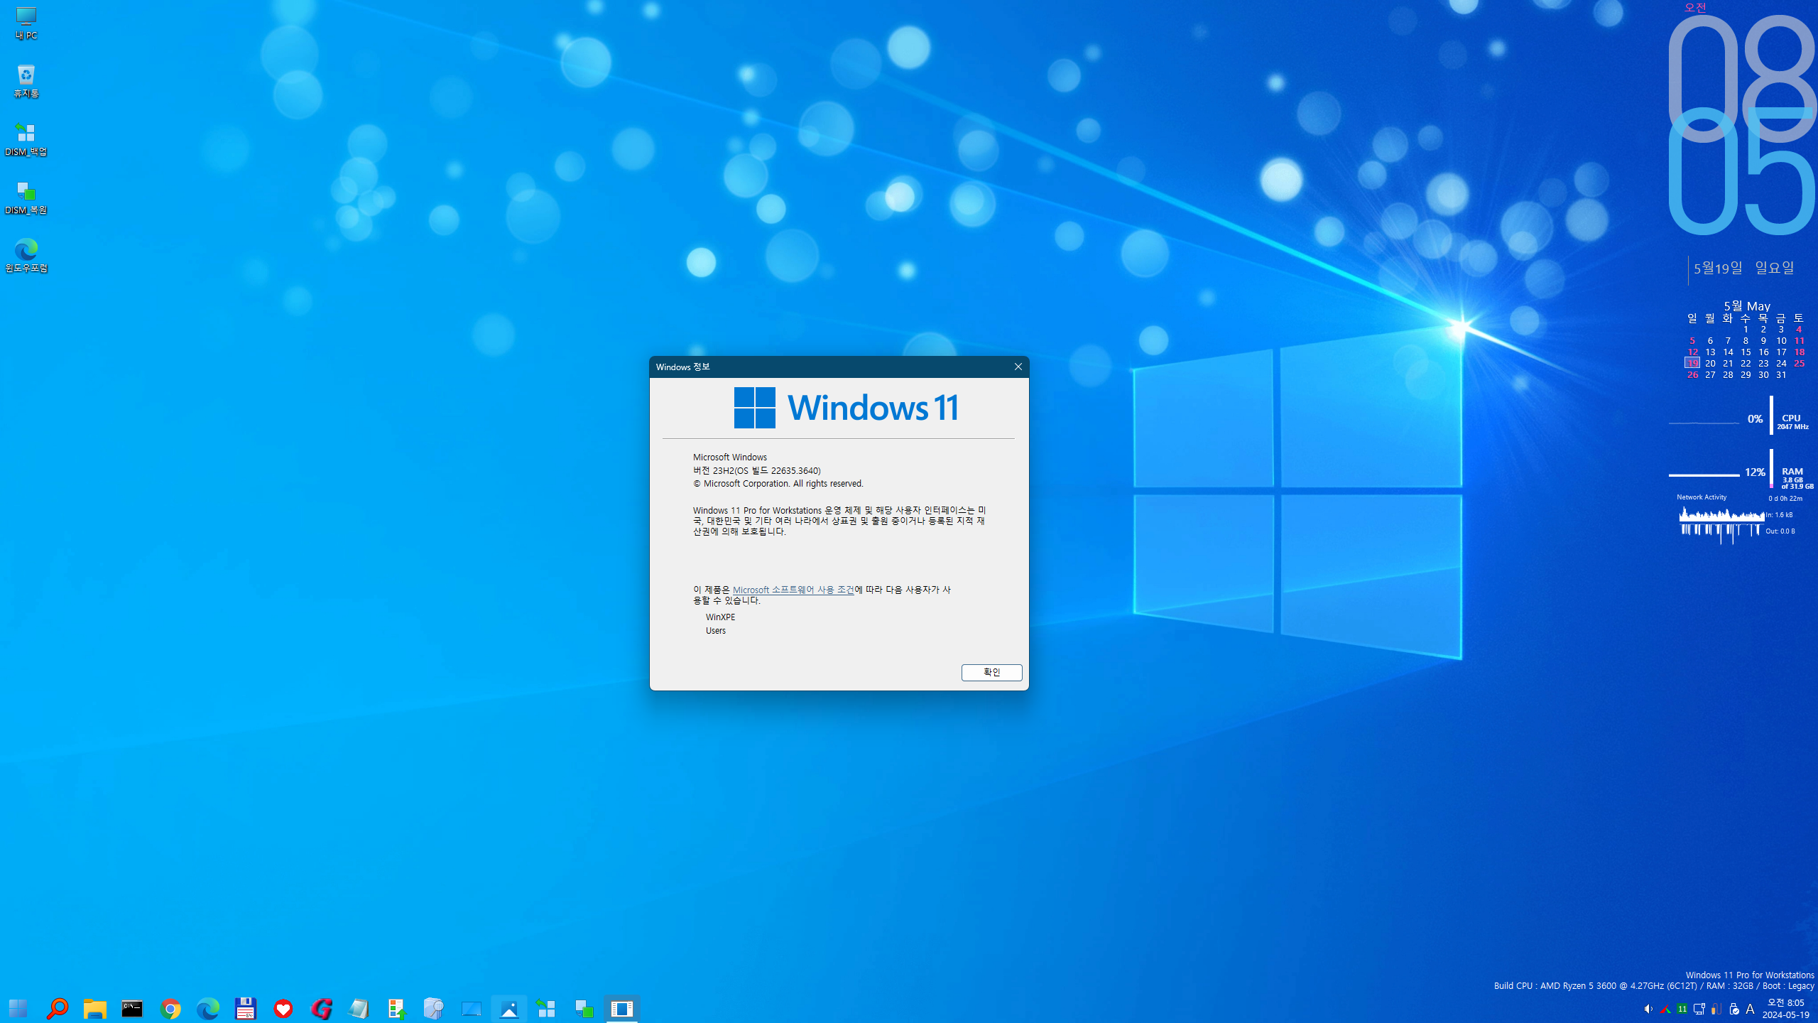Select the DISM_백업 desktop shortcut
The image size is (1818, 1023).
[x=26, y=139]
